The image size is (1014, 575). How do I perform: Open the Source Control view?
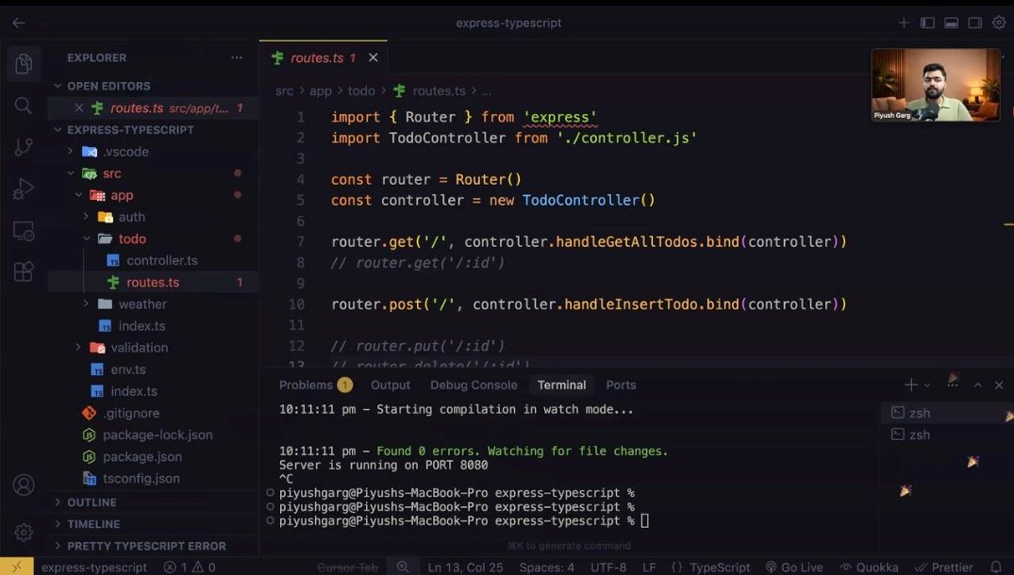pyautogui.click(x=23, y=146)
